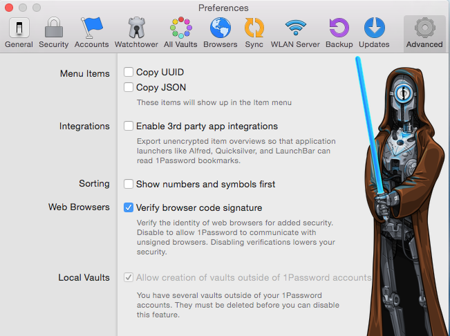This screenshot has height=336, width=450.
Task: Open the Updates download pane
Action: pyautogui.click(x=374, y=32)
